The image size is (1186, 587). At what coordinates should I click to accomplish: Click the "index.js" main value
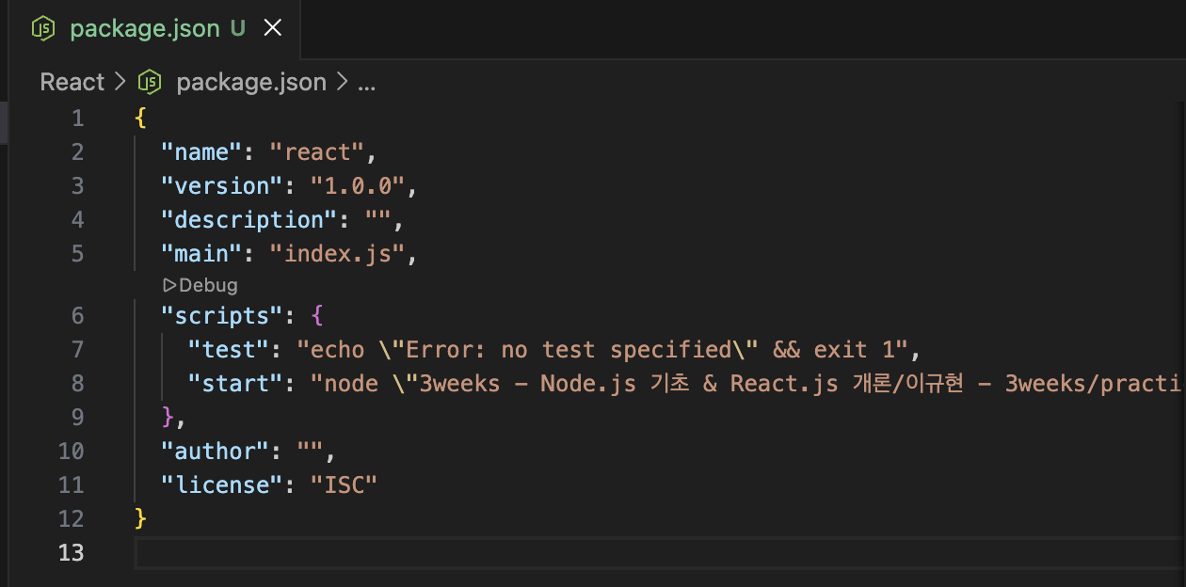coord(337,254)
